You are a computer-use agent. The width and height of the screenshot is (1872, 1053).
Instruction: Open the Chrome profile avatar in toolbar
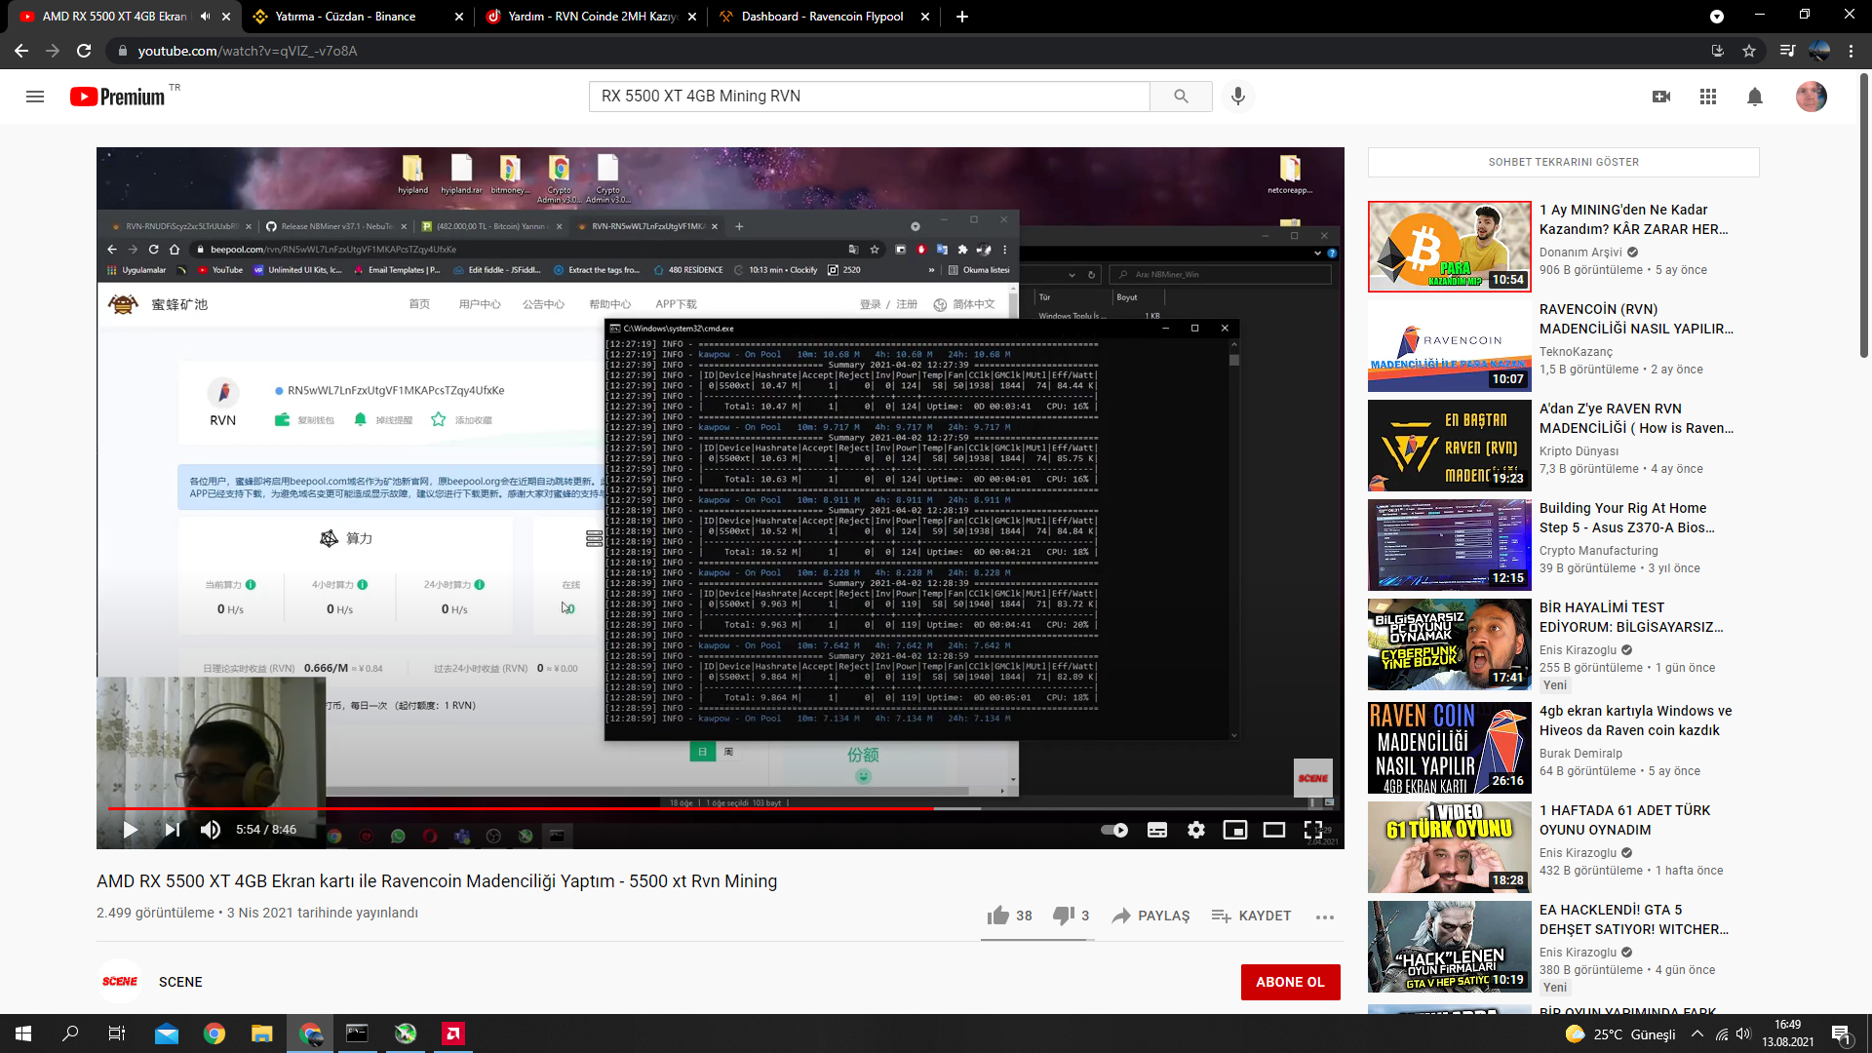click(1819, 51)
